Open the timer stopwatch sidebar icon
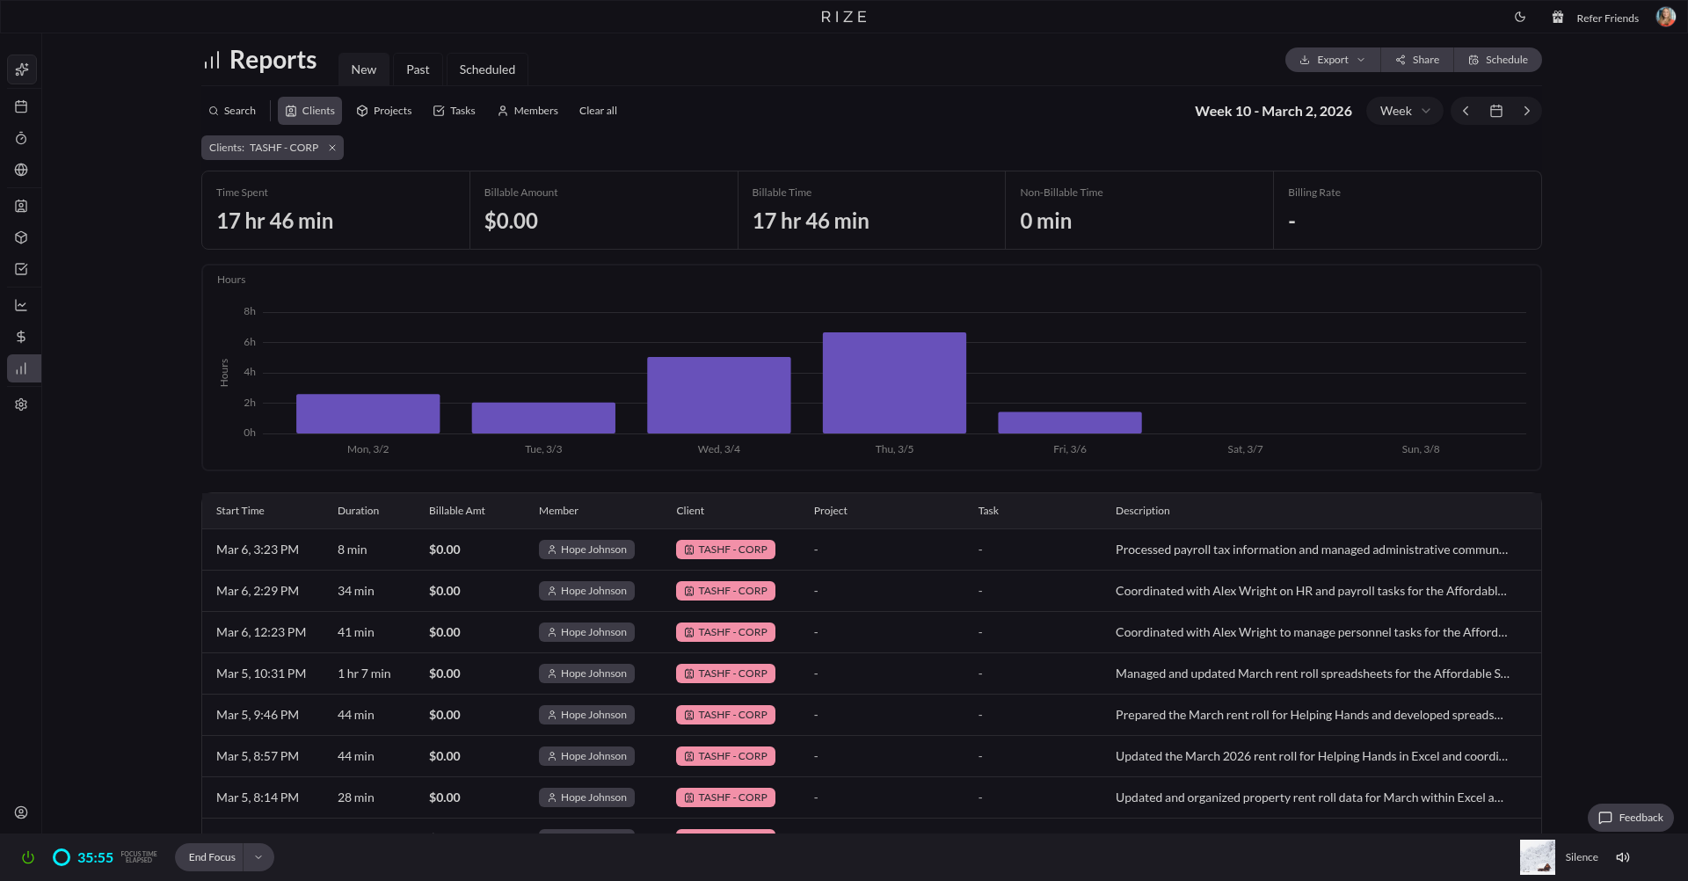The width and height of the screenshot is (1688, 881). pos(21,138)
